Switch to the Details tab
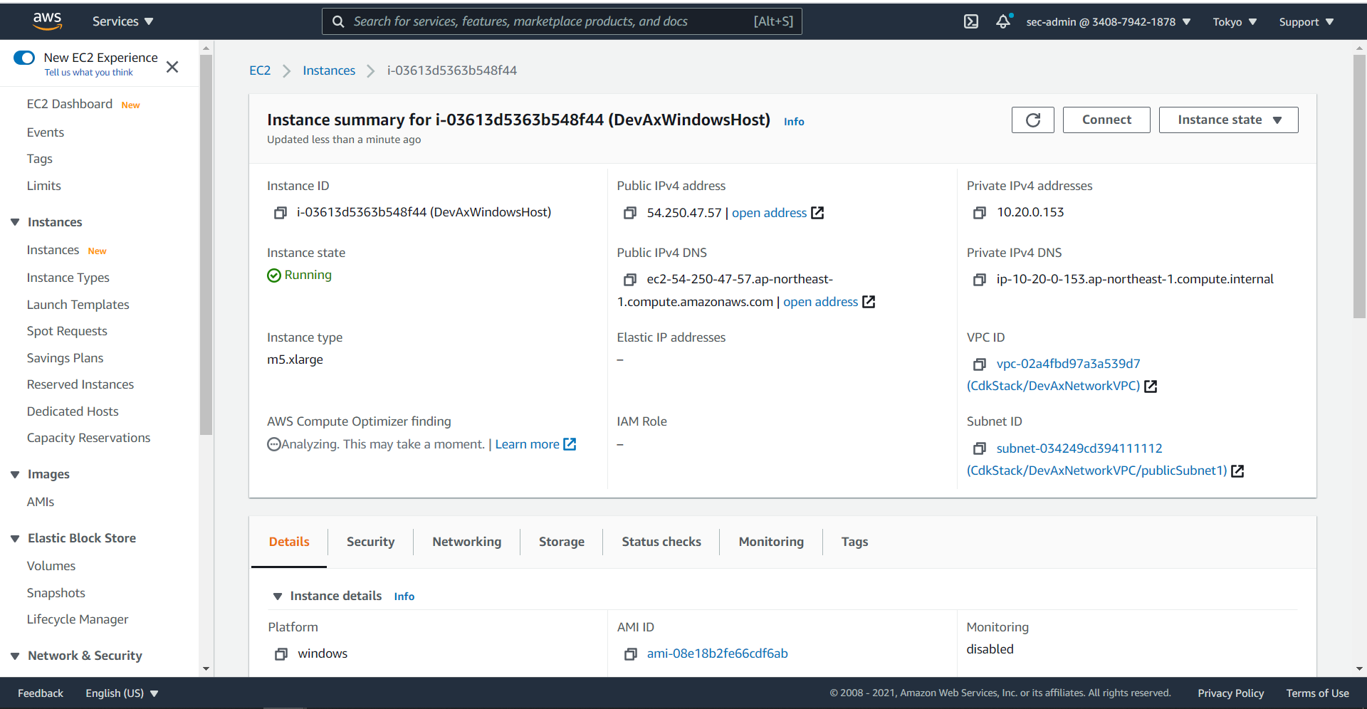The height and width of the screenshot is (709, 1367). (x=289, y=542)
